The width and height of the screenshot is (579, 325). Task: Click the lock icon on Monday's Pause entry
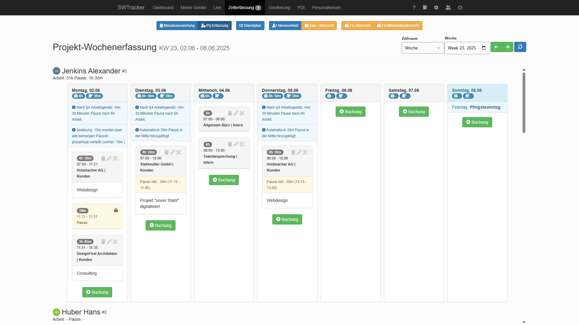point(116,210)
